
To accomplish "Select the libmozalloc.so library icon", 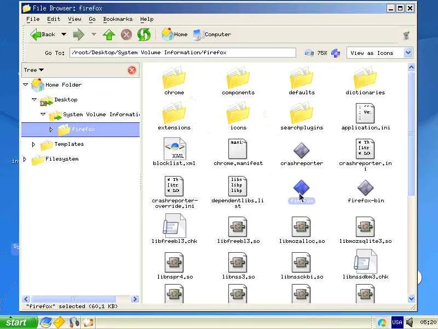I will tap(302, 226).
